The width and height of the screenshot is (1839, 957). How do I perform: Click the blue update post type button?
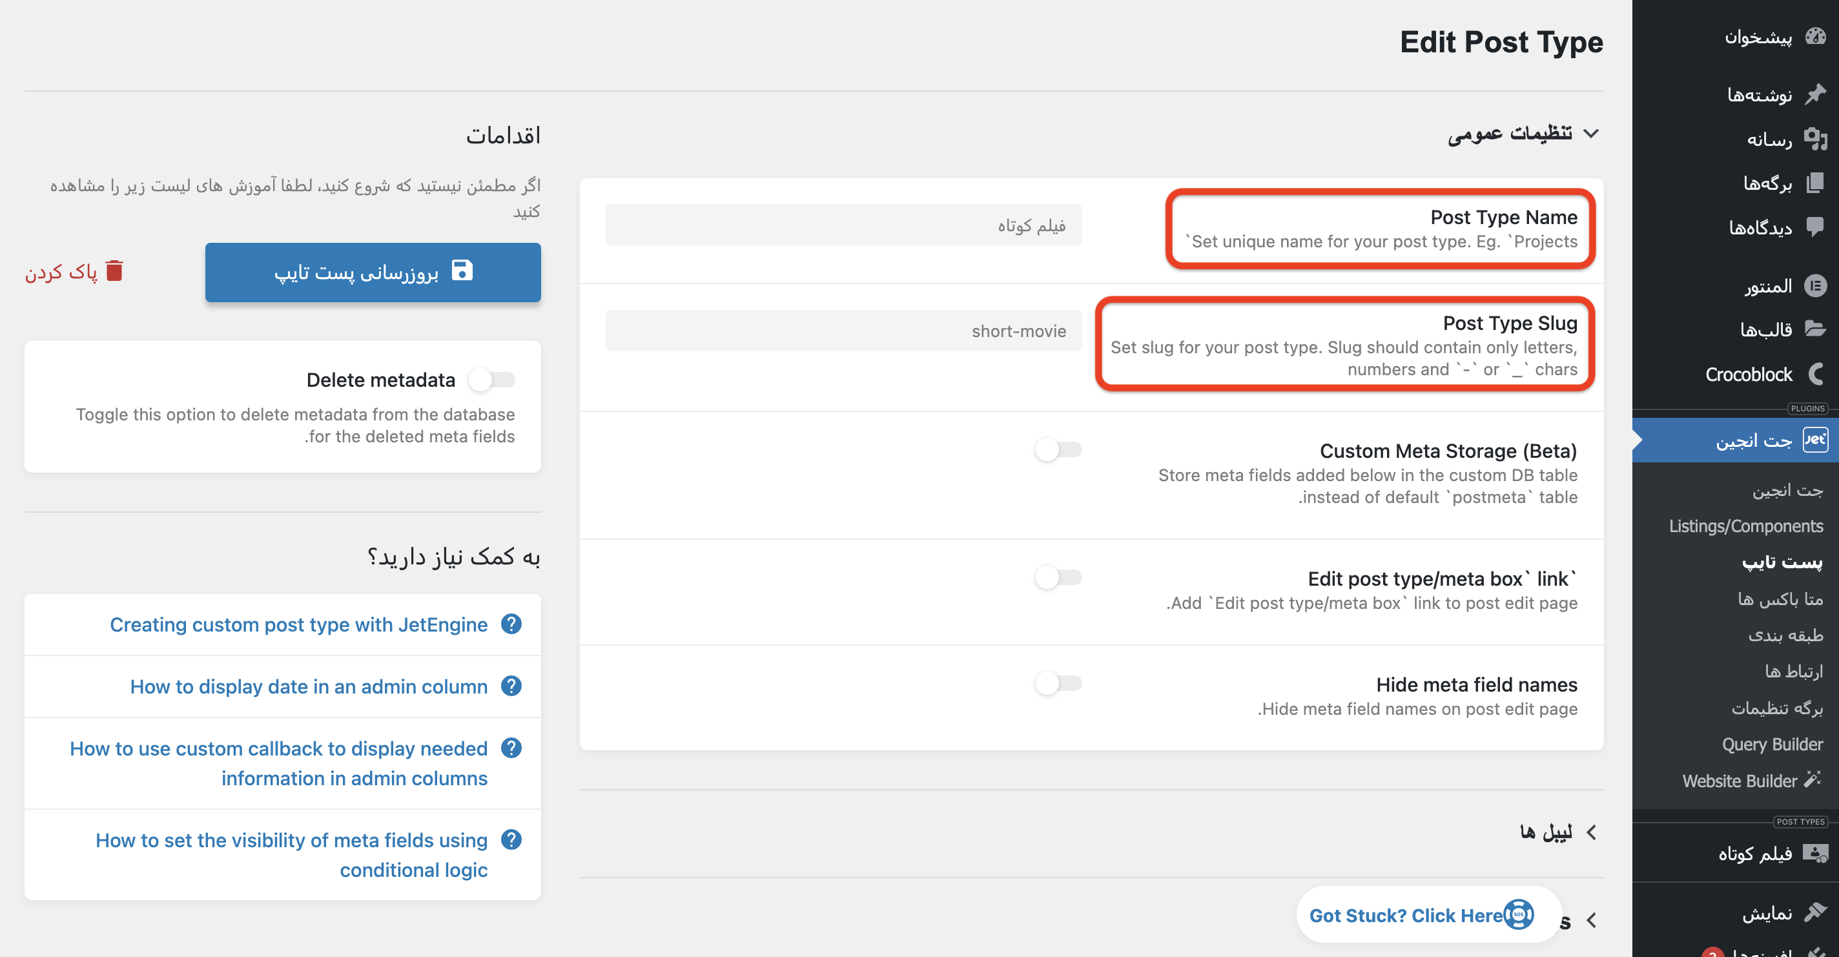click(373, 272)
